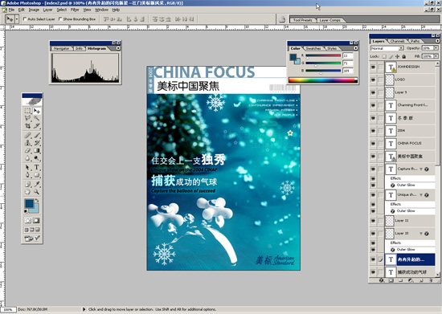This screenshot has width=442, height=314.
Task: Select the Path Selection tool
Action: click(27, 168)
